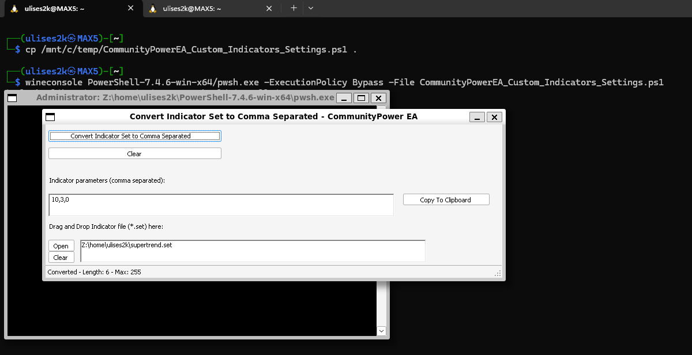Close the Administrator pwsh.exe console window
Viewport: 692px width, 355px height.
coord(378,98)
